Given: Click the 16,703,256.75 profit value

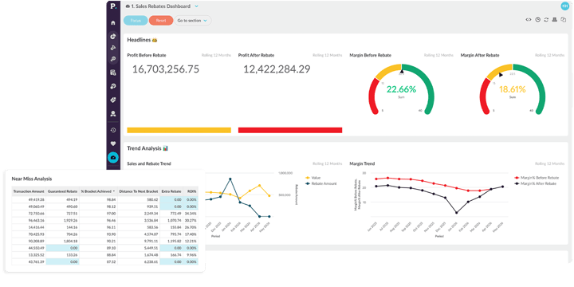Looking at the screenshot, I should [166, 69].
